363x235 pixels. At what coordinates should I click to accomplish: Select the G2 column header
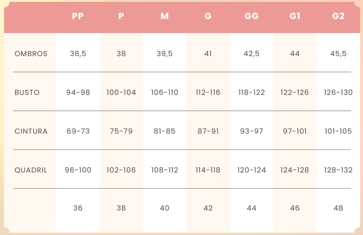[338, 16]
